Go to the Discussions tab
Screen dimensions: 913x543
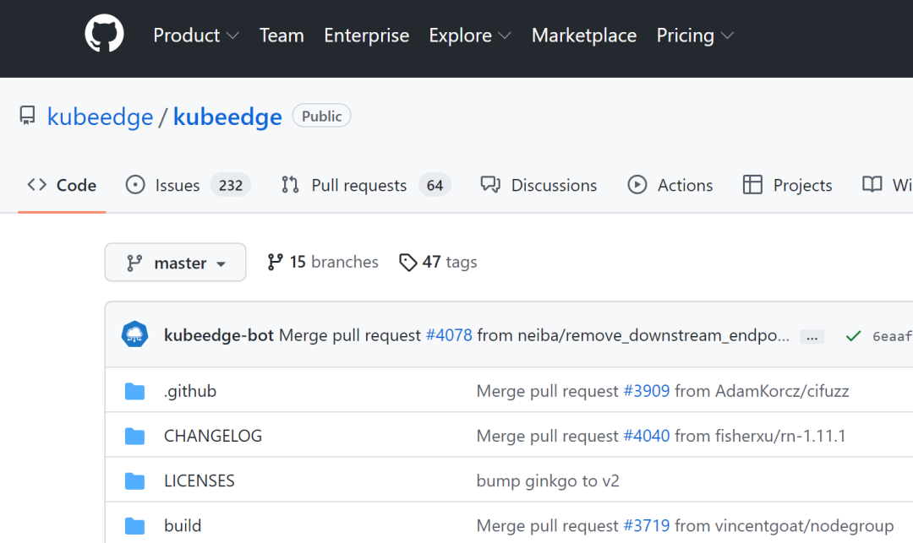coord(539,185)
